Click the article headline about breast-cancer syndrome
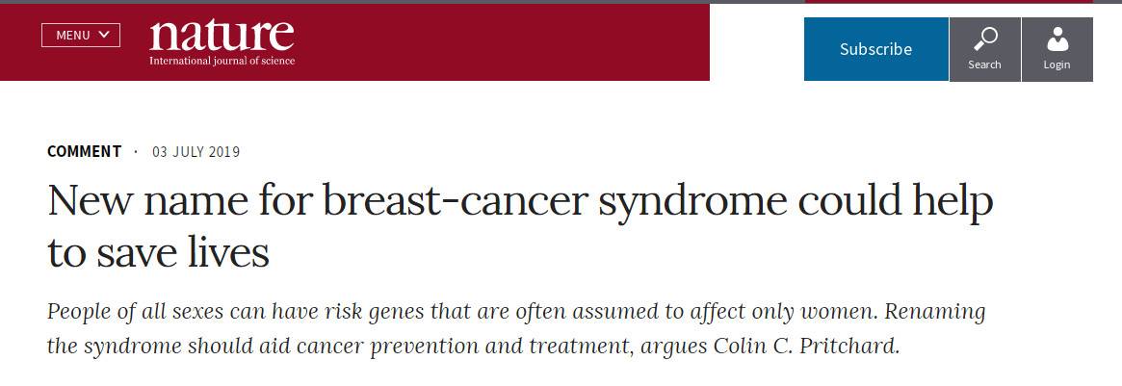This screenshot has width=1122, height=386. 520,200
